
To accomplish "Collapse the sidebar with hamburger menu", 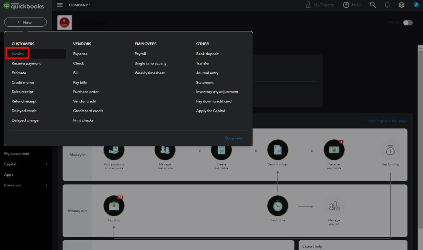I will coord(60,5).
